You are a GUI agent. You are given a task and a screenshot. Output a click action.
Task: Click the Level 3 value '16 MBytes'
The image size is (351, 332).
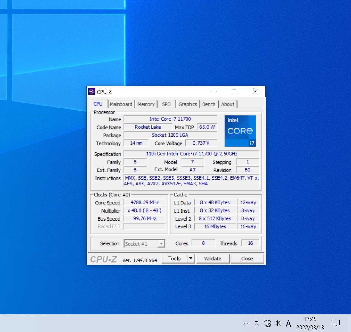(215, 226)
